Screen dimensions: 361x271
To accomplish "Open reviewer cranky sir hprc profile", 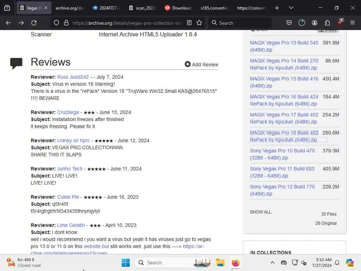I will point(73,140).
